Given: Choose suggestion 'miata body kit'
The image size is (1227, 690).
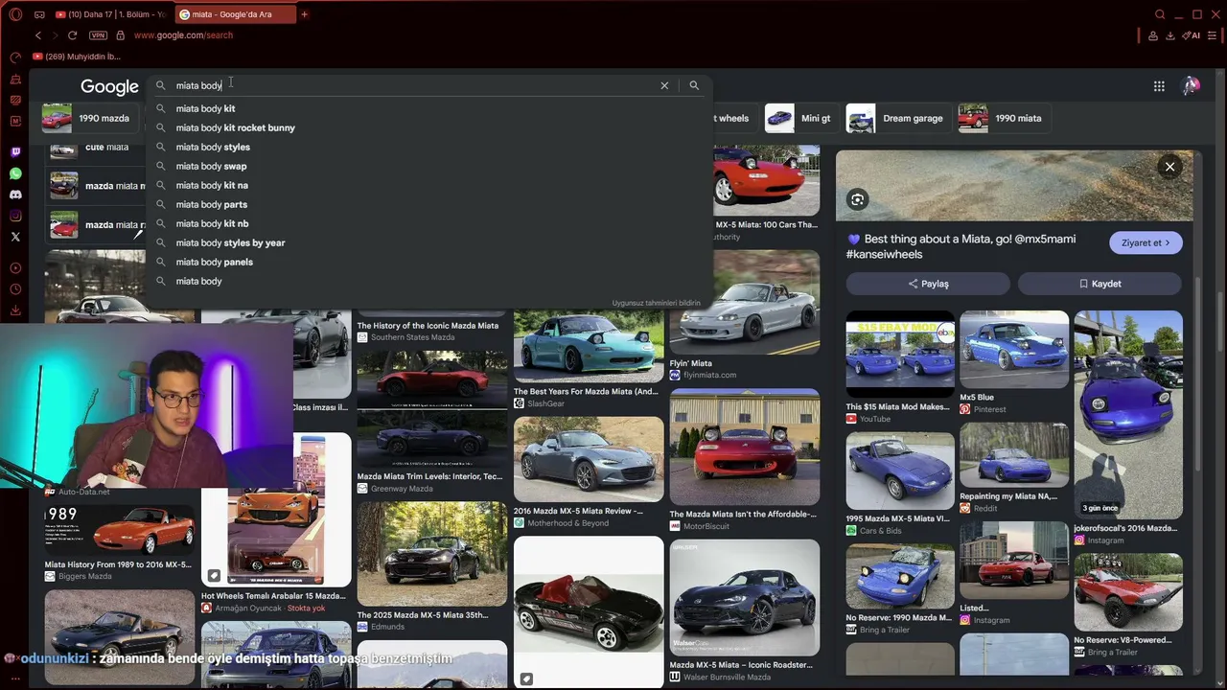Looking at the screenshot, I should tap(431, 108).
